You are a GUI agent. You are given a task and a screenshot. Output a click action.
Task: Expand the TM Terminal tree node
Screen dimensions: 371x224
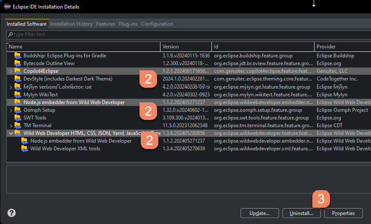click(x=11, y=126)
